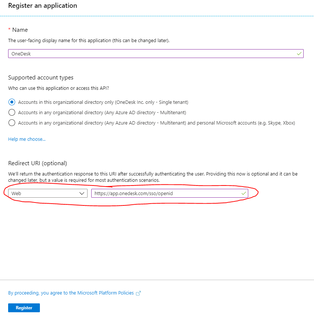Select Web as the redirect URI platform

pos(47,193)
